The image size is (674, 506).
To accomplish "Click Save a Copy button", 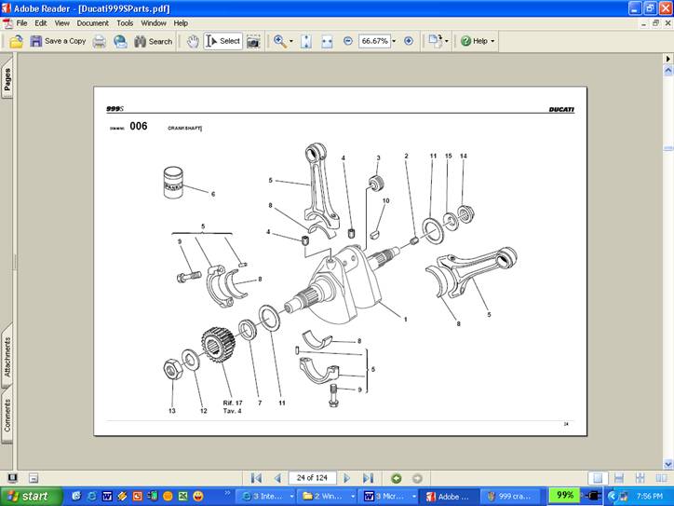I will (x=58, y=41).
